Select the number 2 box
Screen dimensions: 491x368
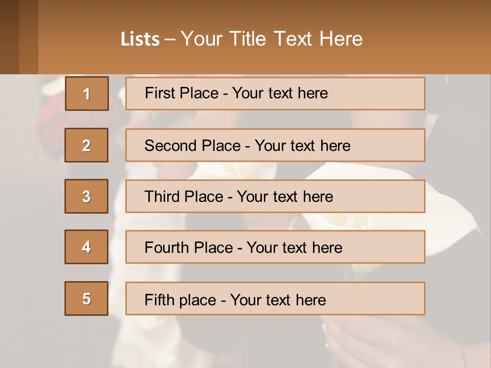tap(86, 145)
